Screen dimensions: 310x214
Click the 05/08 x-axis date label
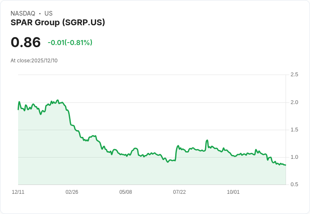[126, 192]
